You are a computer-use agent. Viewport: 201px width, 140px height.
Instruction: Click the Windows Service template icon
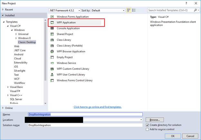pos(52,63)
